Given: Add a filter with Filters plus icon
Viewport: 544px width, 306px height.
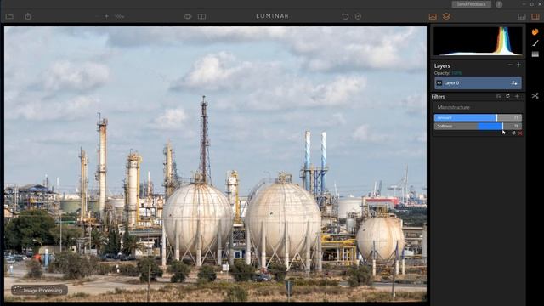Looking at the screenshot, I should tap(517, 96).
